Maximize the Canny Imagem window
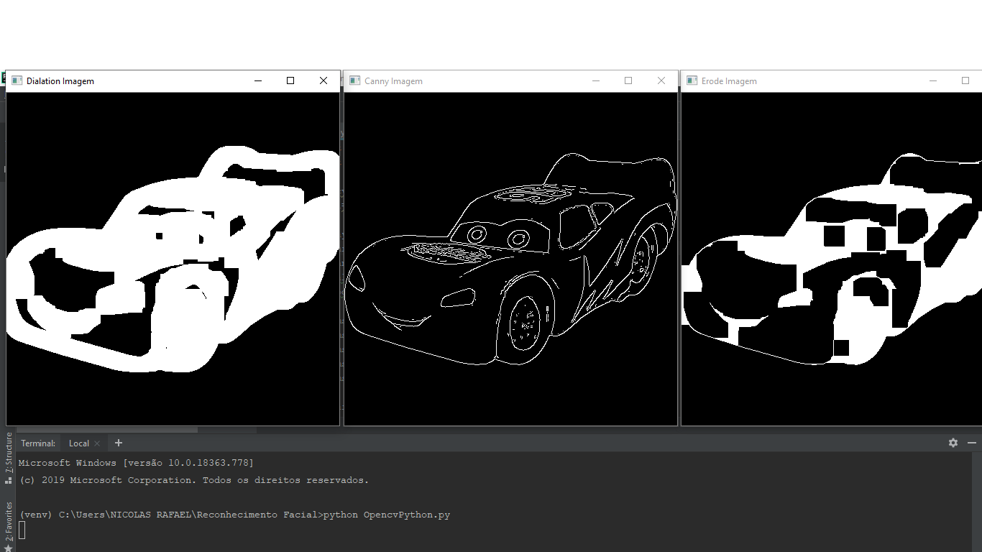 (x=628, y=80)
